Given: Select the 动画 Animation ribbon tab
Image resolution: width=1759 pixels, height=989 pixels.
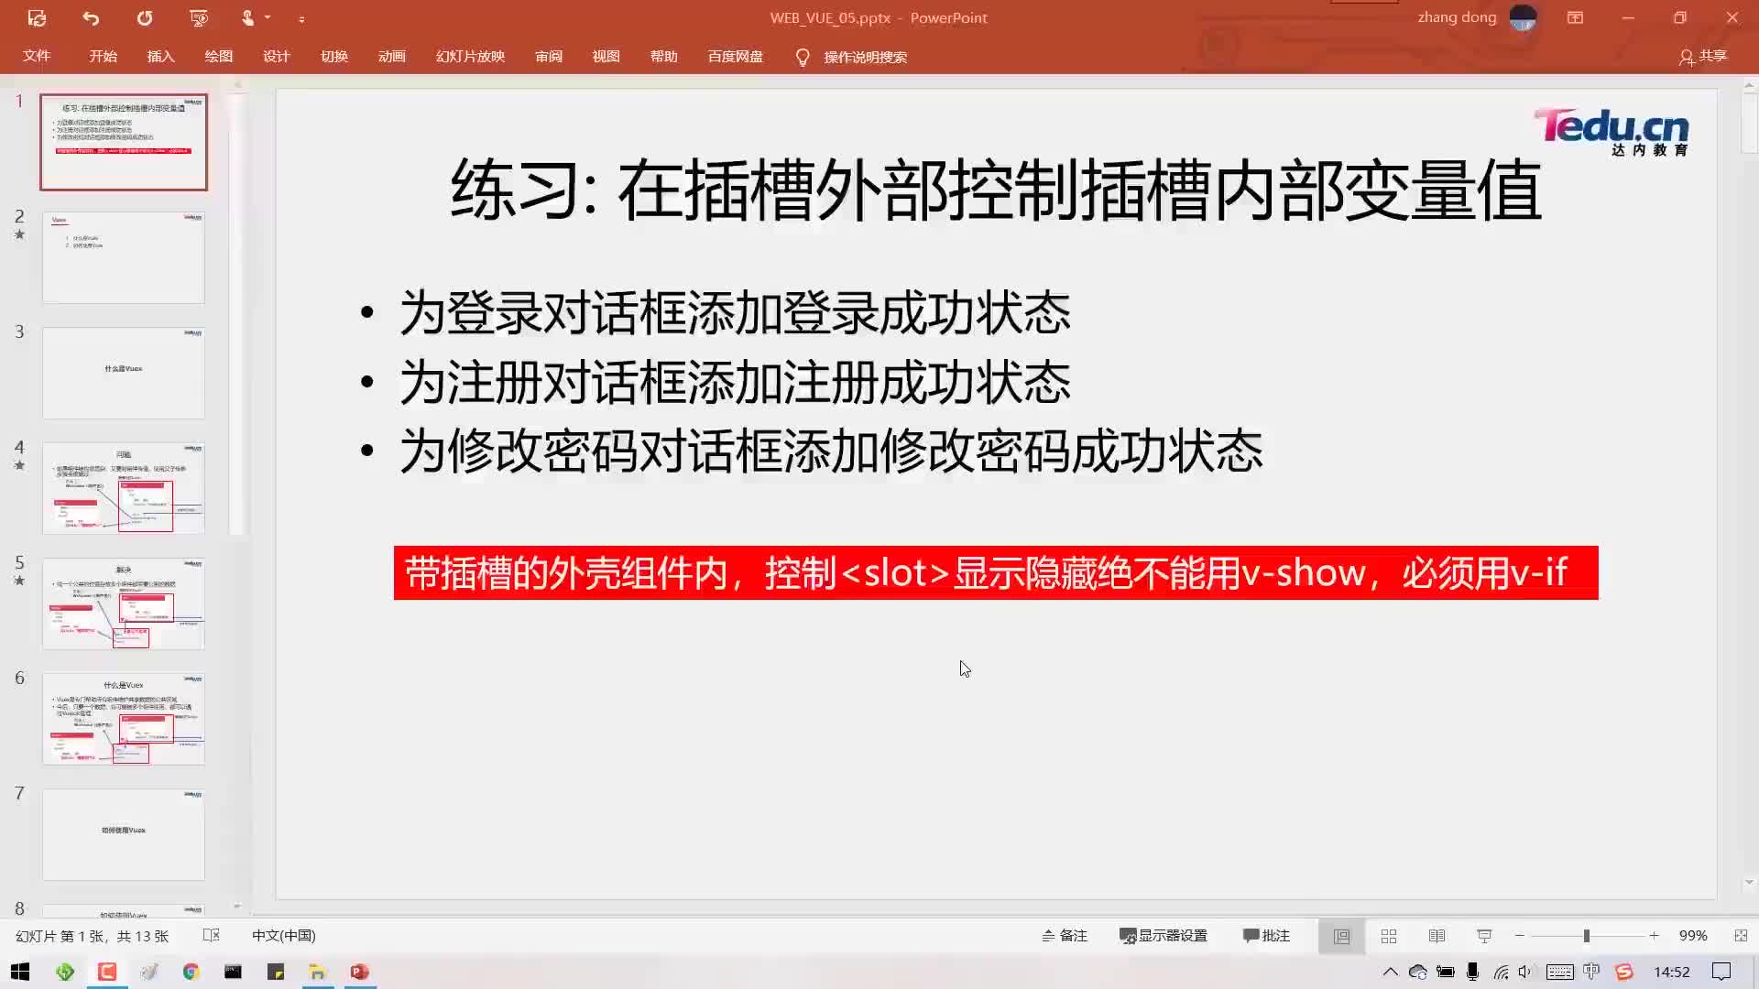Looking at the screenshot, I should (391, 57).
